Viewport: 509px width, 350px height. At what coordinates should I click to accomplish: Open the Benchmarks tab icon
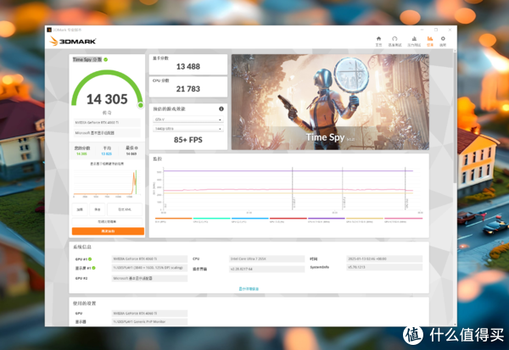395,39
